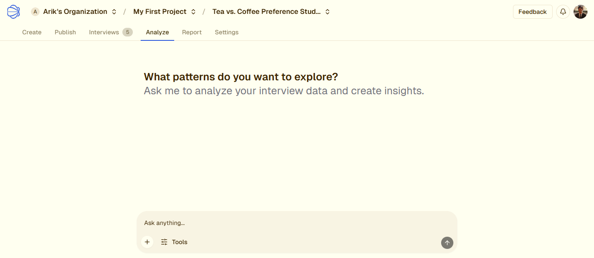Image resolution: width=594 pixels, height=258 pixels.
Task: Click the Tools label in the chat box
Action: pos(179,242)
